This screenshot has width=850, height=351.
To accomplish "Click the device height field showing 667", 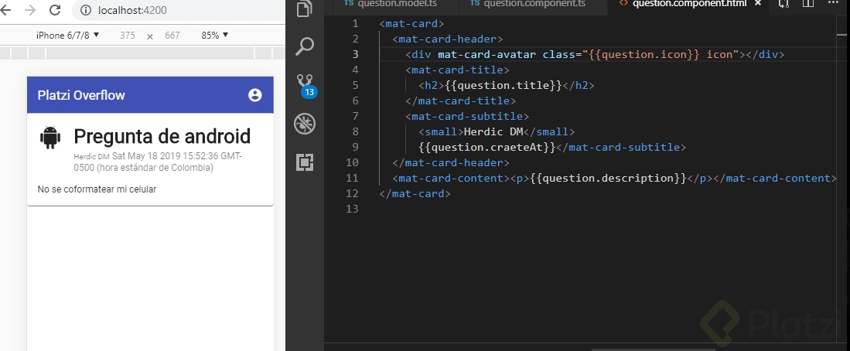I will coord(172,36).
